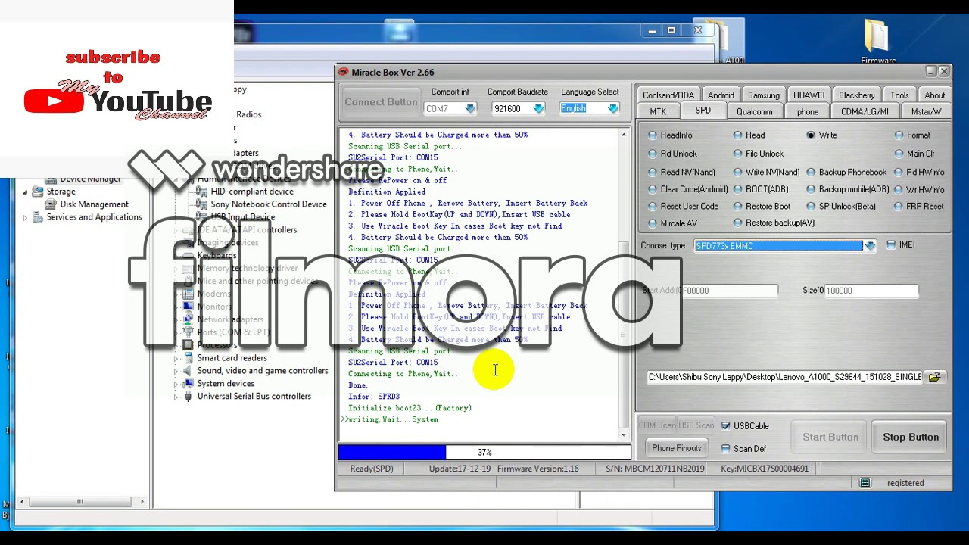Expand Services and Applications node
969x545 pixels.
point(25,217)
